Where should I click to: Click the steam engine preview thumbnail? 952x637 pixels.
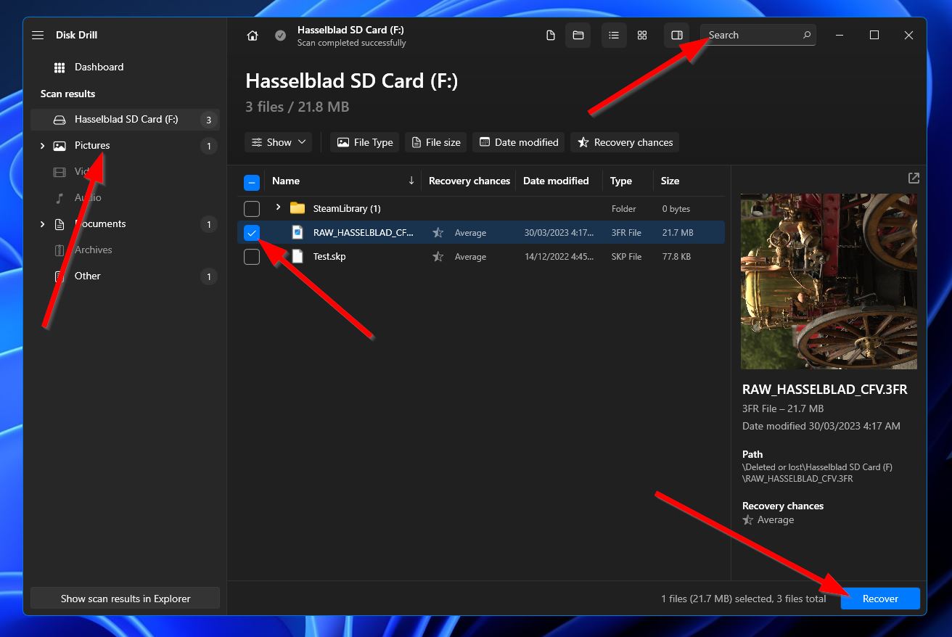click(829, 281)
